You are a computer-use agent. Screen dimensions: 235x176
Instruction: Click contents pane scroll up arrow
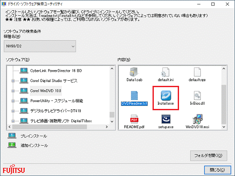(x=224, y=69)
